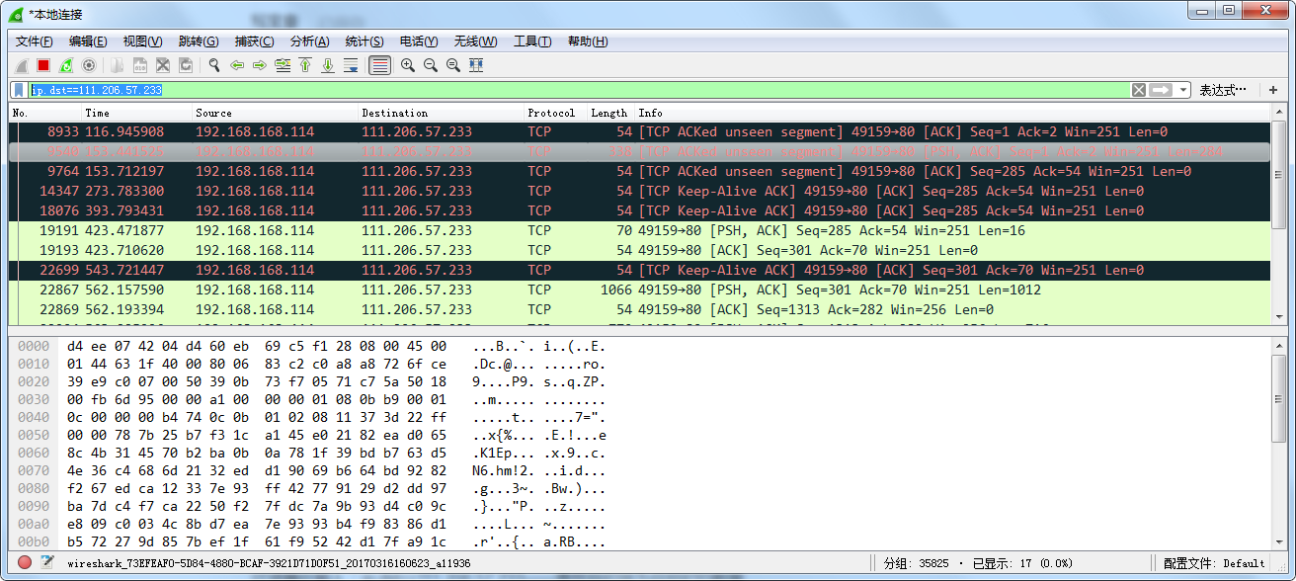1296x581 pixels.
Task: Open the 无线(W) menu
Action: [475, 41]
